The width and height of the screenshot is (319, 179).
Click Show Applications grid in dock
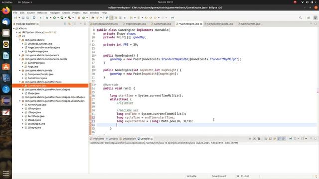click(x=6, y=174)
